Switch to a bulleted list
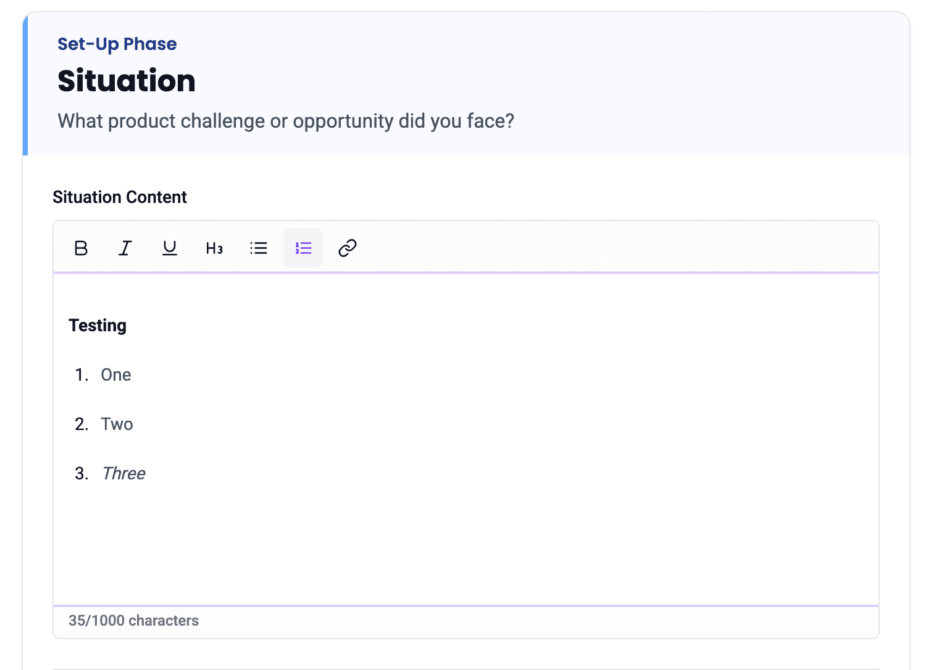This screenshot has height=670, width=931. click(259, 248)
